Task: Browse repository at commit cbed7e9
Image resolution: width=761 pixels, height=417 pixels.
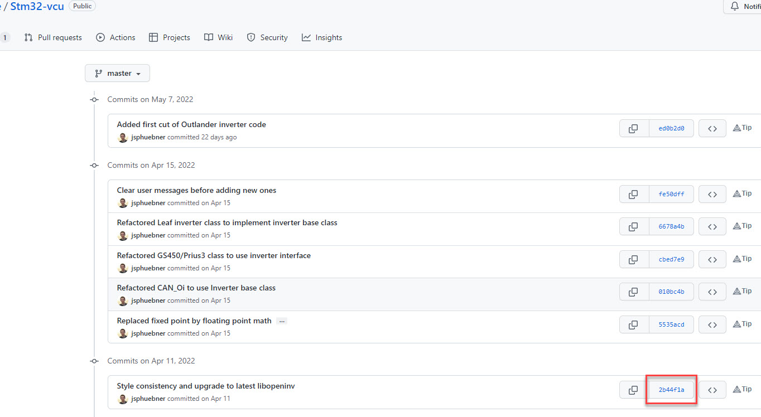Action: tap(712, 259)
